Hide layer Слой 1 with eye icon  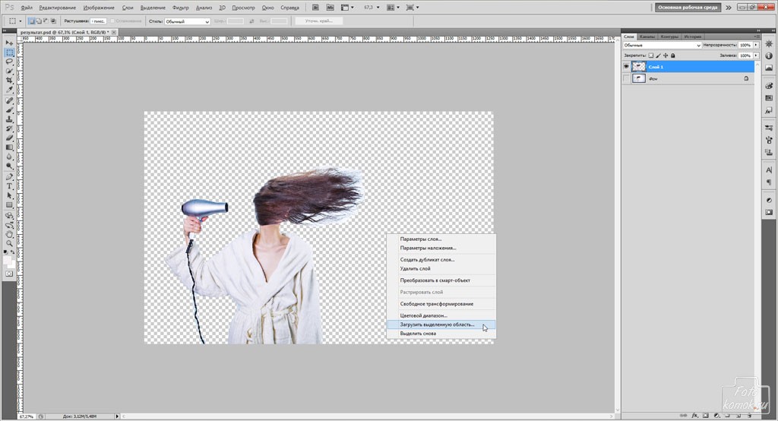tap(626, 67)
